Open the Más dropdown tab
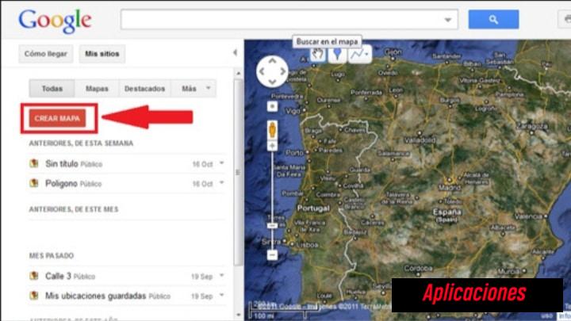This screenshot has width=571, height=321. click(x=193, y=89)
